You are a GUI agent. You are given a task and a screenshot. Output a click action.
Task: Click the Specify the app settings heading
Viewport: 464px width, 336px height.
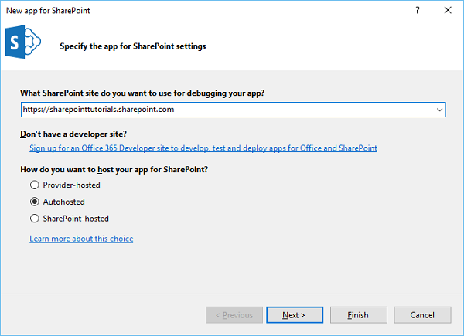(132, 46)
